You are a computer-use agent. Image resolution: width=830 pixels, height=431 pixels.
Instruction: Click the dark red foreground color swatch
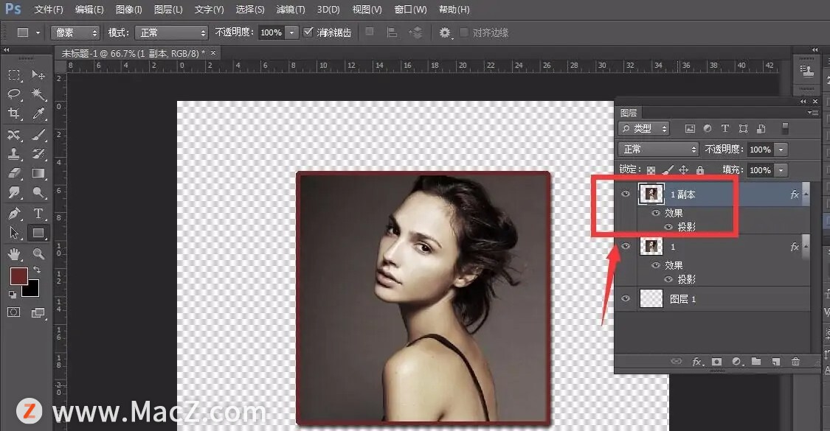[18, 276]
